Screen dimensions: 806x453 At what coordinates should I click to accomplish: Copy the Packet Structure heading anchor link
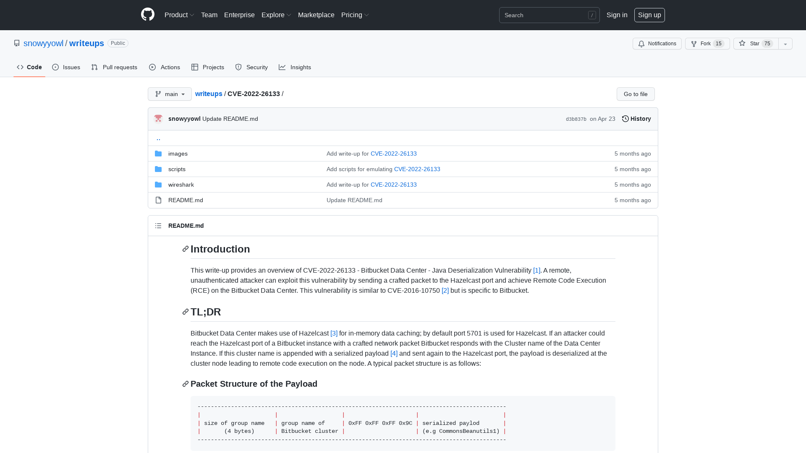coord(186,384)
